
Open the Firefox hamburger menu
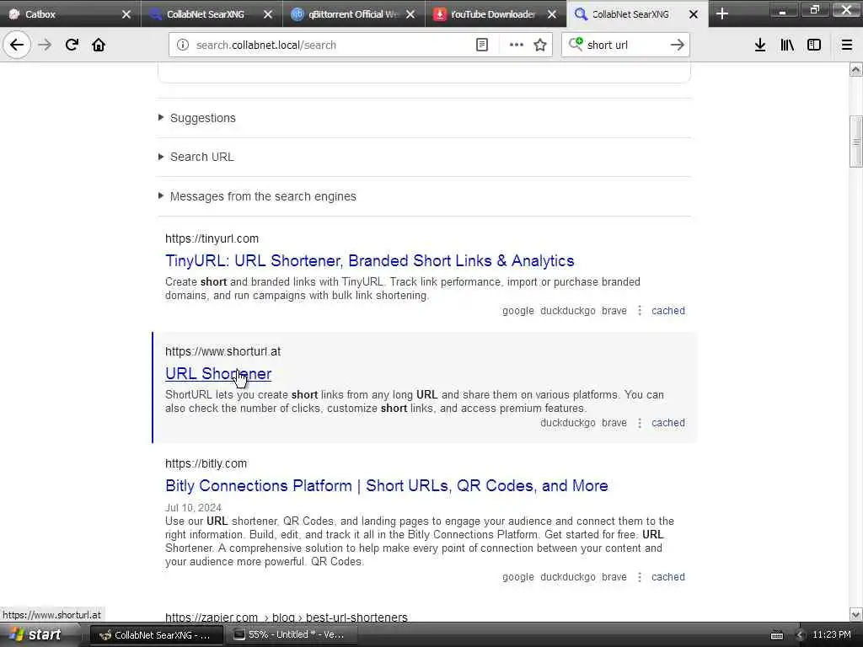tap(846, 45)
